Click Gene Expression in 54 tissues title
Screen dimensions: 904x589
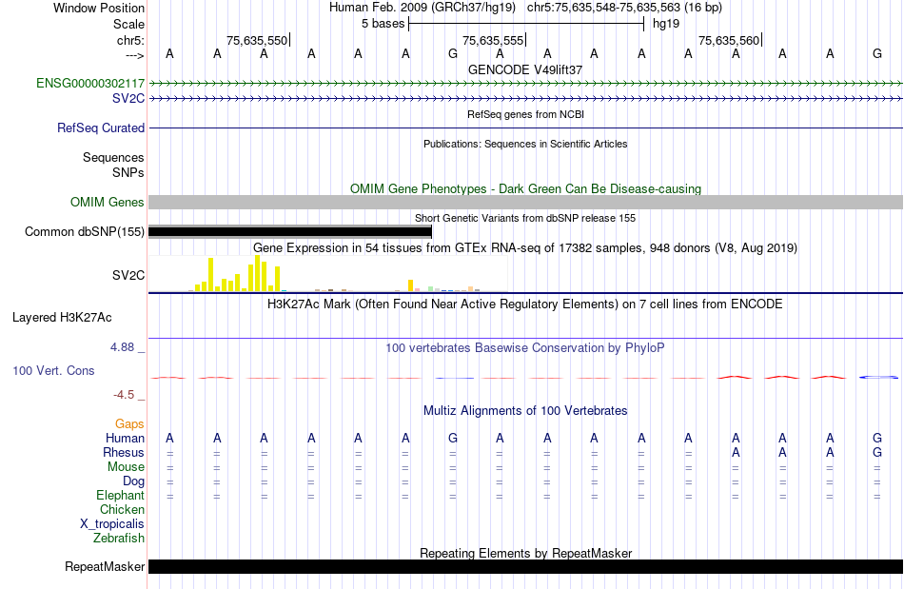(x=525, y=247)
